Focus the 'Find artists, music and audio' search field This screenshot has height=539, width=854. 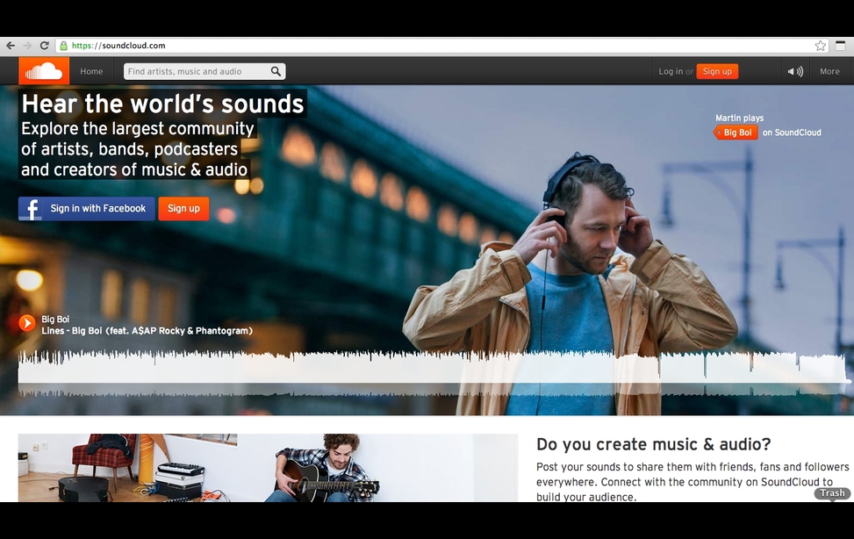[197, 71]
